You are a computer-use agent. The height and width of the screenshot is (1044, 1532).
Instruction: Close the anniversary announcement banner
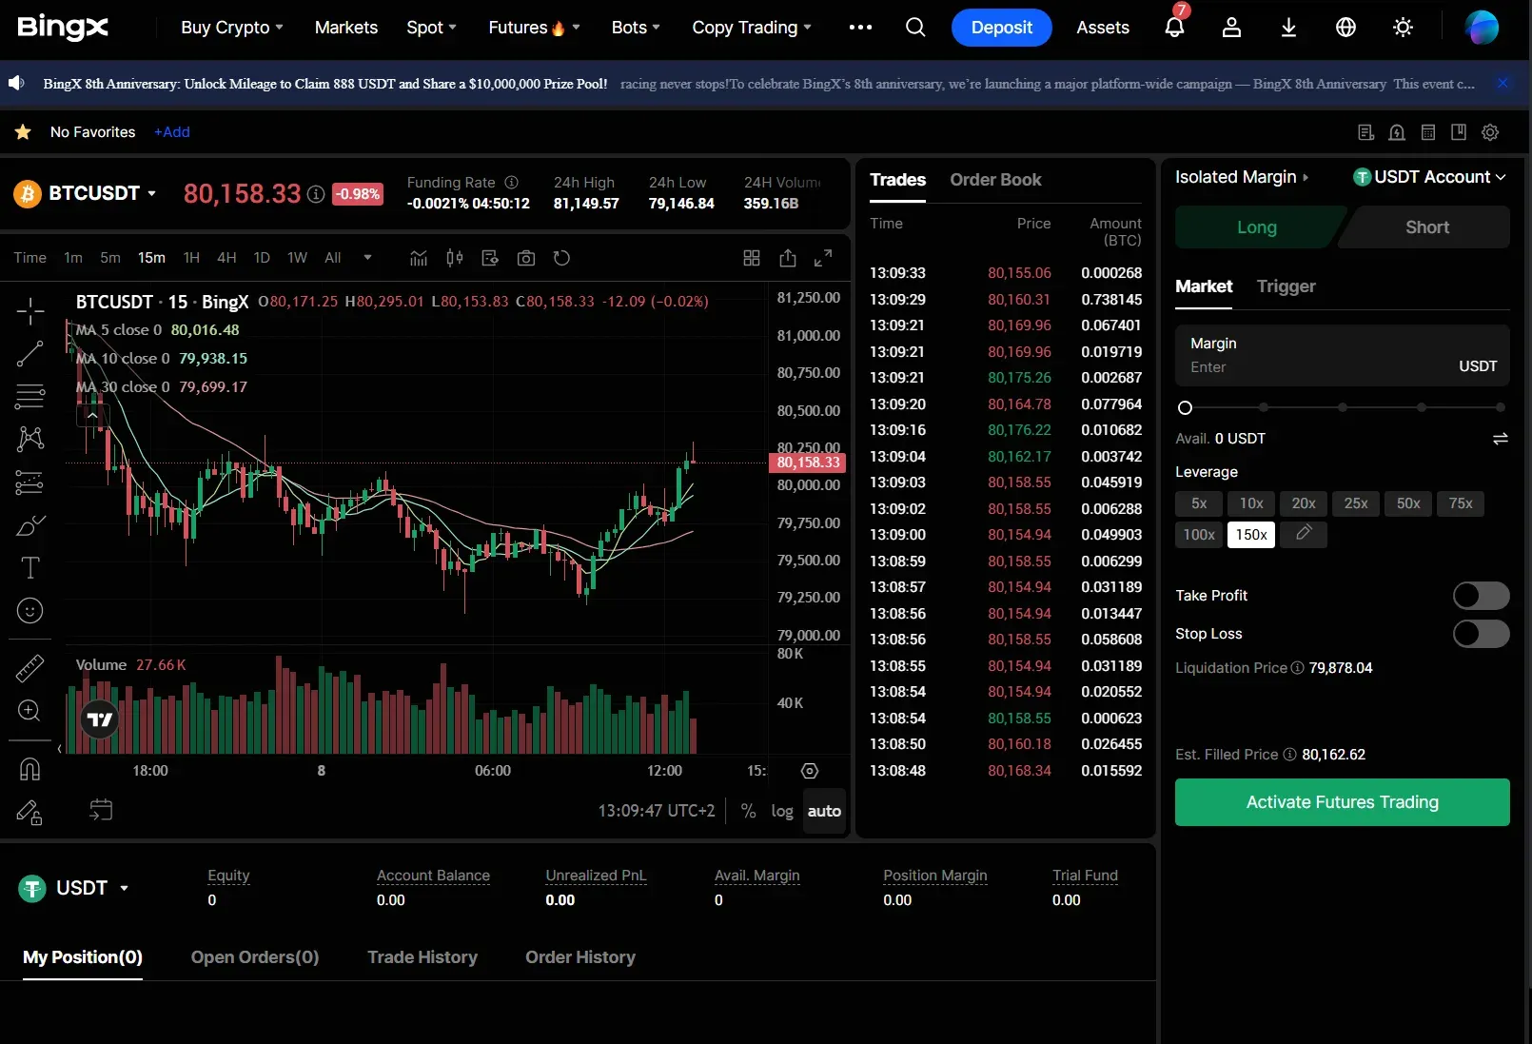coord(1503,84)
